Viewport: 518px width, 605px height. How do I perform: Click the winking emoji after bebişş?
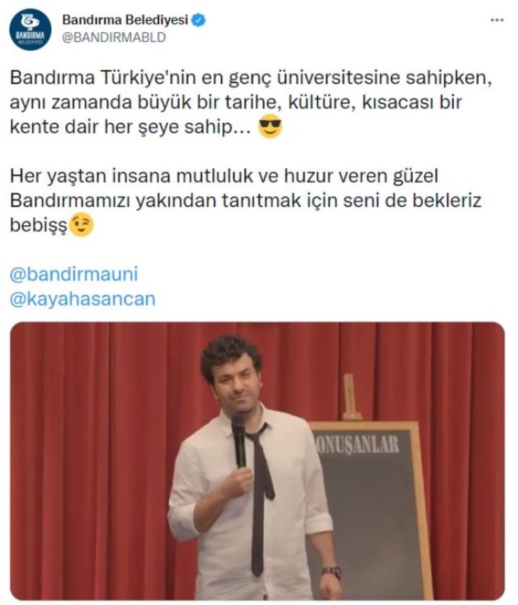(x=82, y=225)
